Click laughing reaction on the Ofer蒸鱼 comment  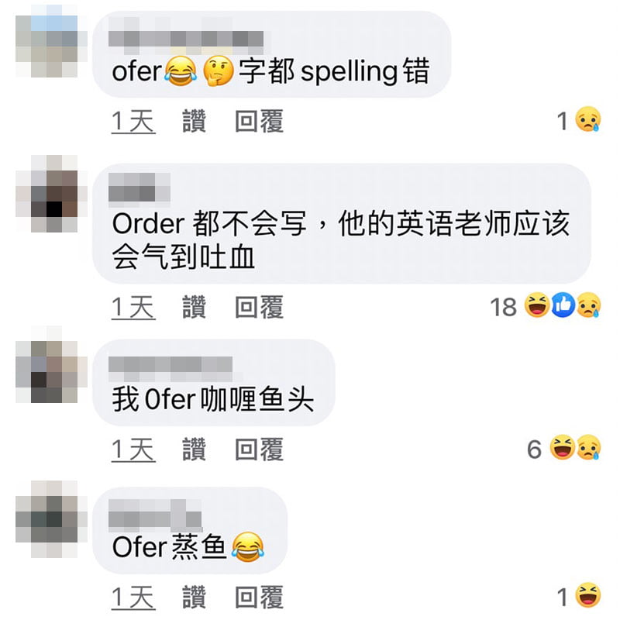pyautogui.click(x=588, y=595)
